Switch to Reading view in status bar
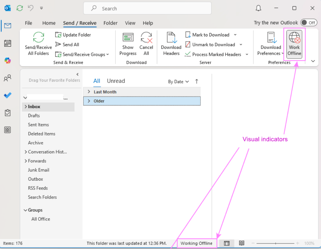321x249 pixels. pos(242,243)
